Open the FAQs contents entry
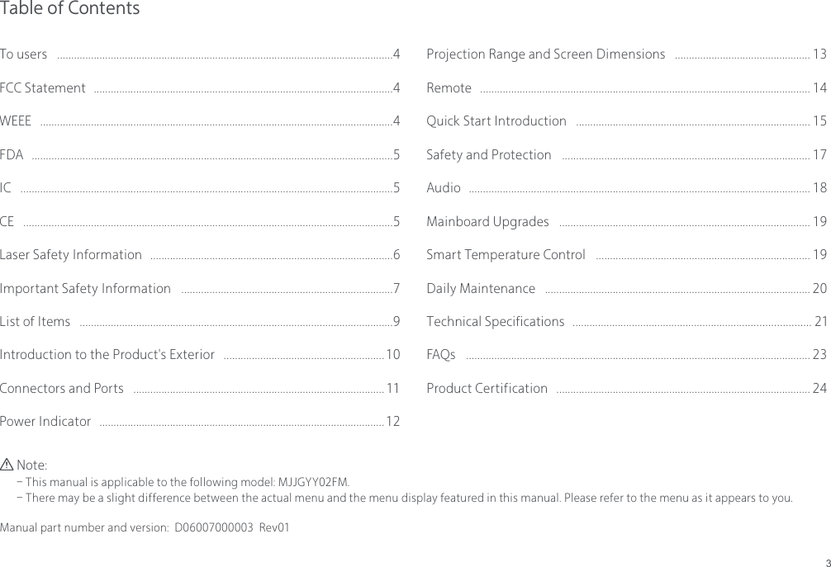Screen dimensions: 831x567 (441, 355)
